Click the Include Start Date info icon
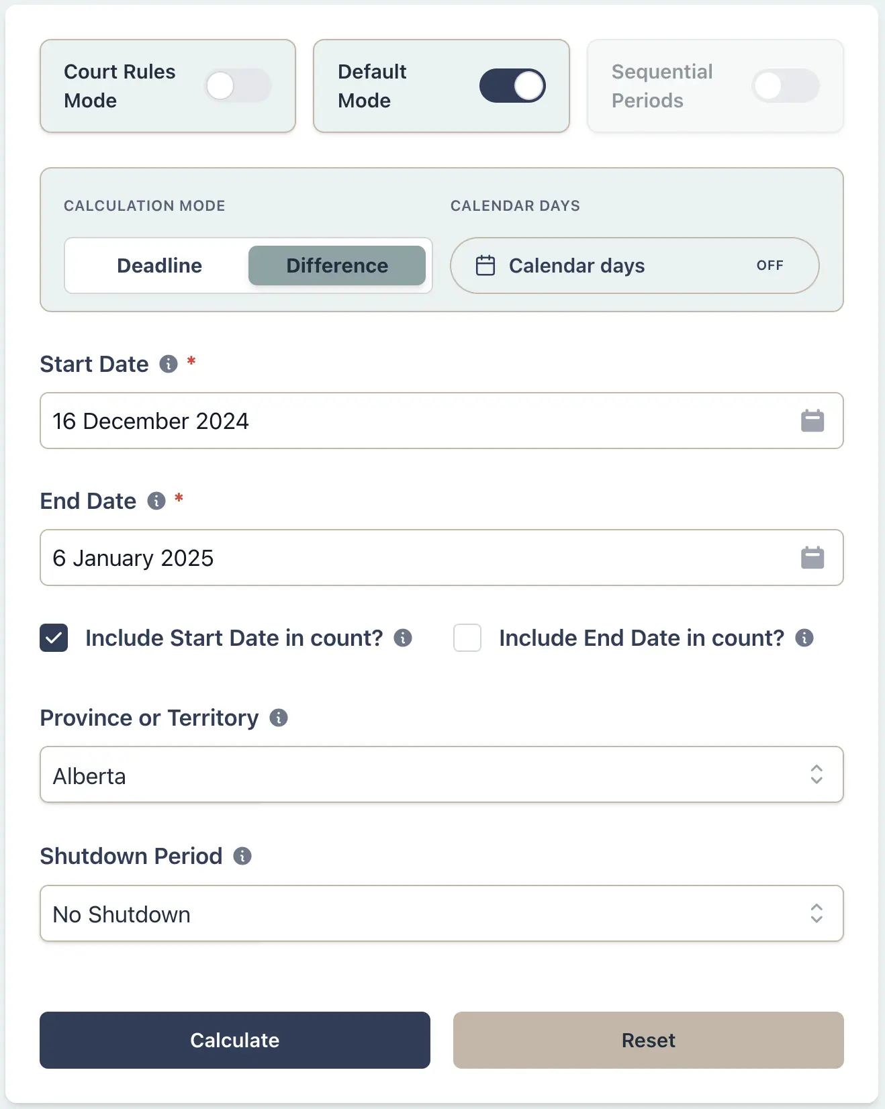This screenshot has height=1109, width=885. [403, 638]
